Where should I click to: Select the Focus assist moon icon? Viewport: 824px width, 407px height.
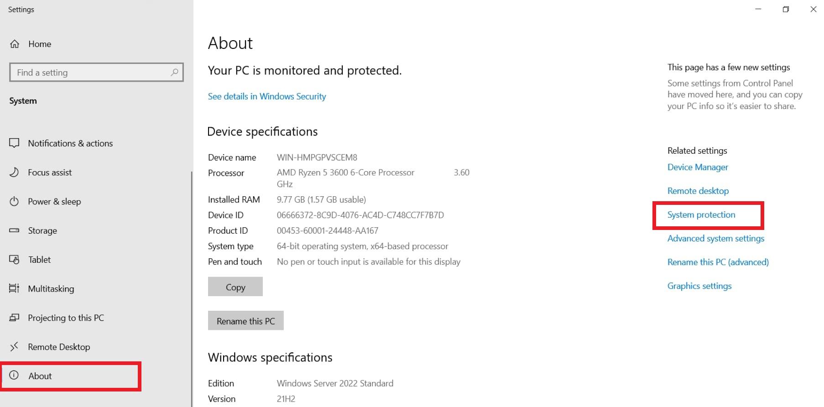15,172
